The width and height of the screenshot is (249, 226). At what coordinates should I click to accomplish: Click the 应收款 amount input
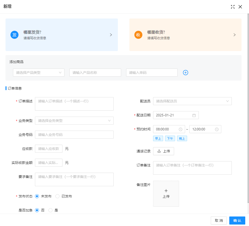click(49, 149)
